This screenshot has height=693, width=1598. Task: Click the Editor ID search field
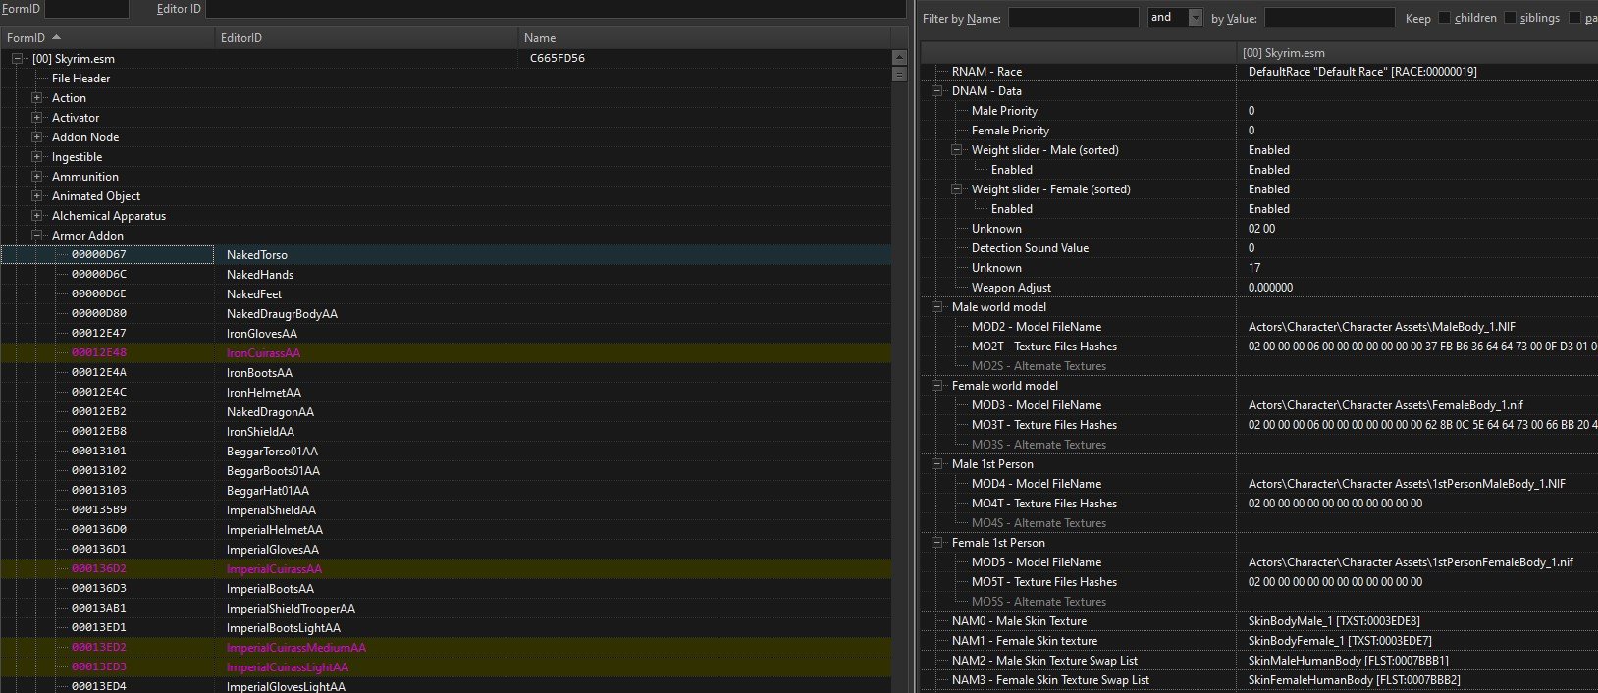555,9
